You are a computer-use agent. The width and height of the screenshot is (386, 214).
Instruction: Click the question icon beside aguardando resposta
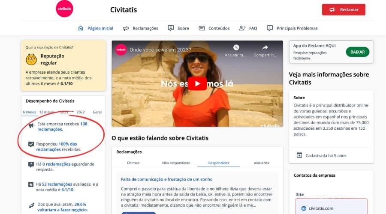click(x=31, y=164)
